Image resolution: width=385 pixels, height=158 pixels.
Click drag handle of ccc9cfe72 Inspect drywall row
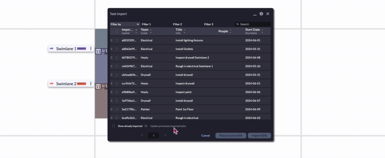tap(112, 83)
